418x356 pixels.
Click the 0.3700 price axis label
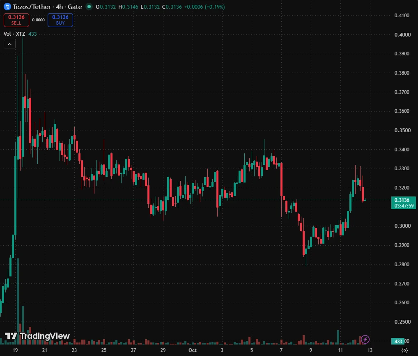(x=402, y=92)
